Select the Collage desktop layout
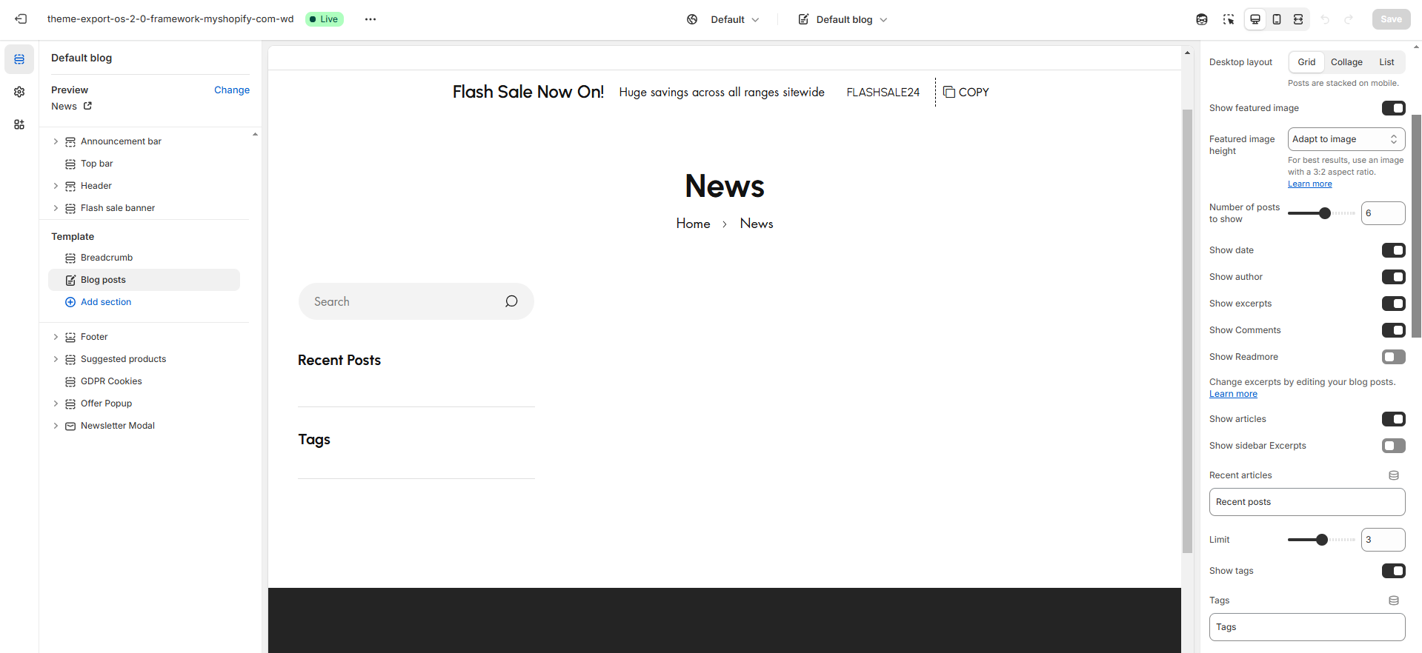This screenshot has height=653, width=1422. [x=1346, y=62]
